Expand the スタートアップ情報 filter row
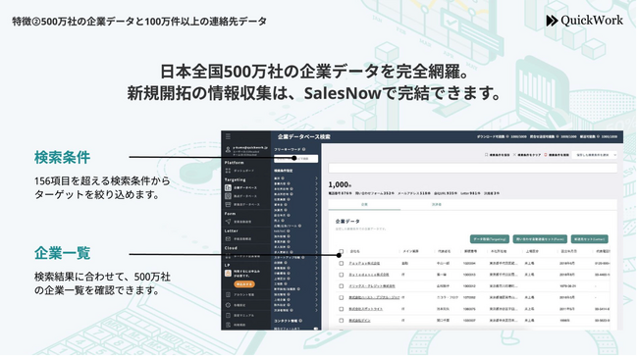Viewport: 638px width, 357px height. point(295,257)
